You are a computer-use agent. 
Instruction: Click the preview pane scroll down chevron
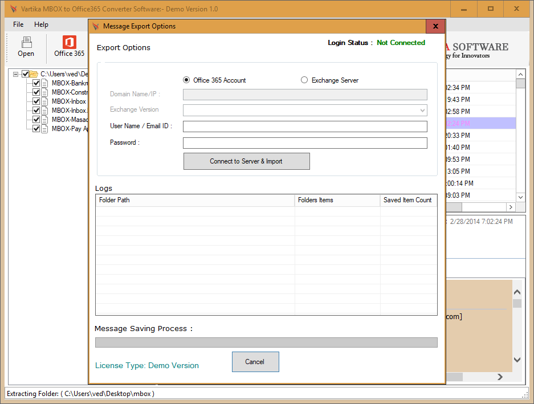point(517,360)
